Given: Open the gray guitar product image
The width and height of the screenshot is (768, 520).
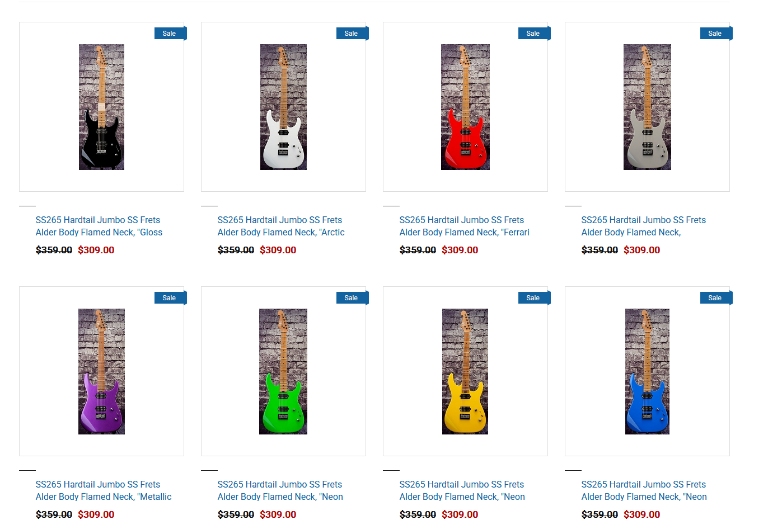Looking at the screenshot, I should tap(647, 107).
